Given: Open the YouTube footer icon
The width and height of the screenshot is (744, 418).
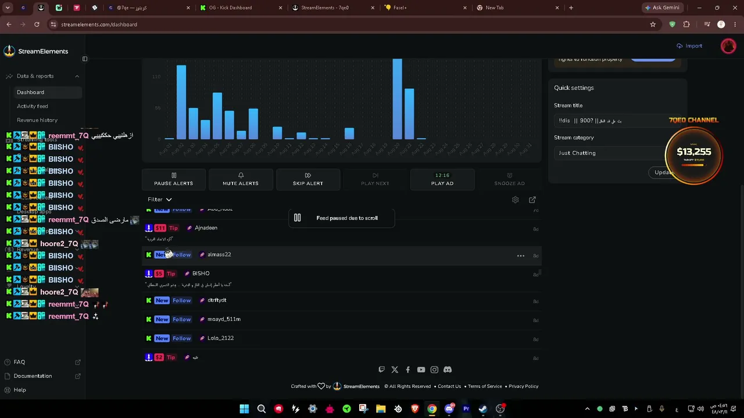Looking at the screenshot, I should [421, 370].
